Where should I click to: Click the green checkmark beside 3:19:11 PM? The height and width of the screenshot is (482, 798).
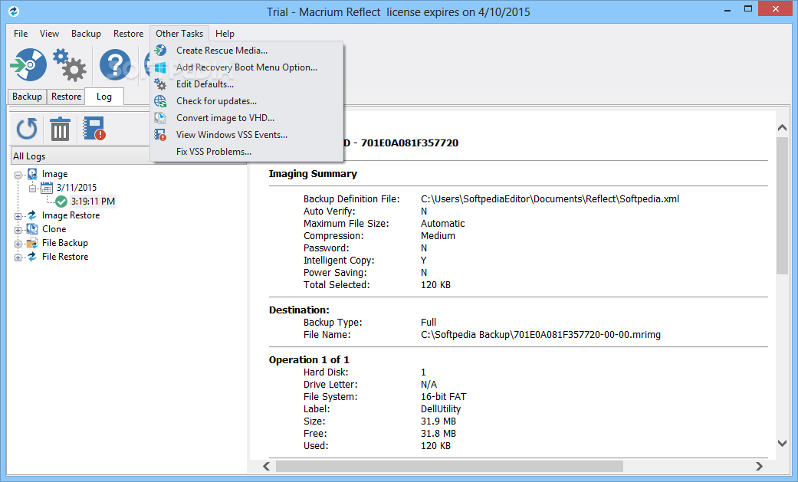click(61, 202)
